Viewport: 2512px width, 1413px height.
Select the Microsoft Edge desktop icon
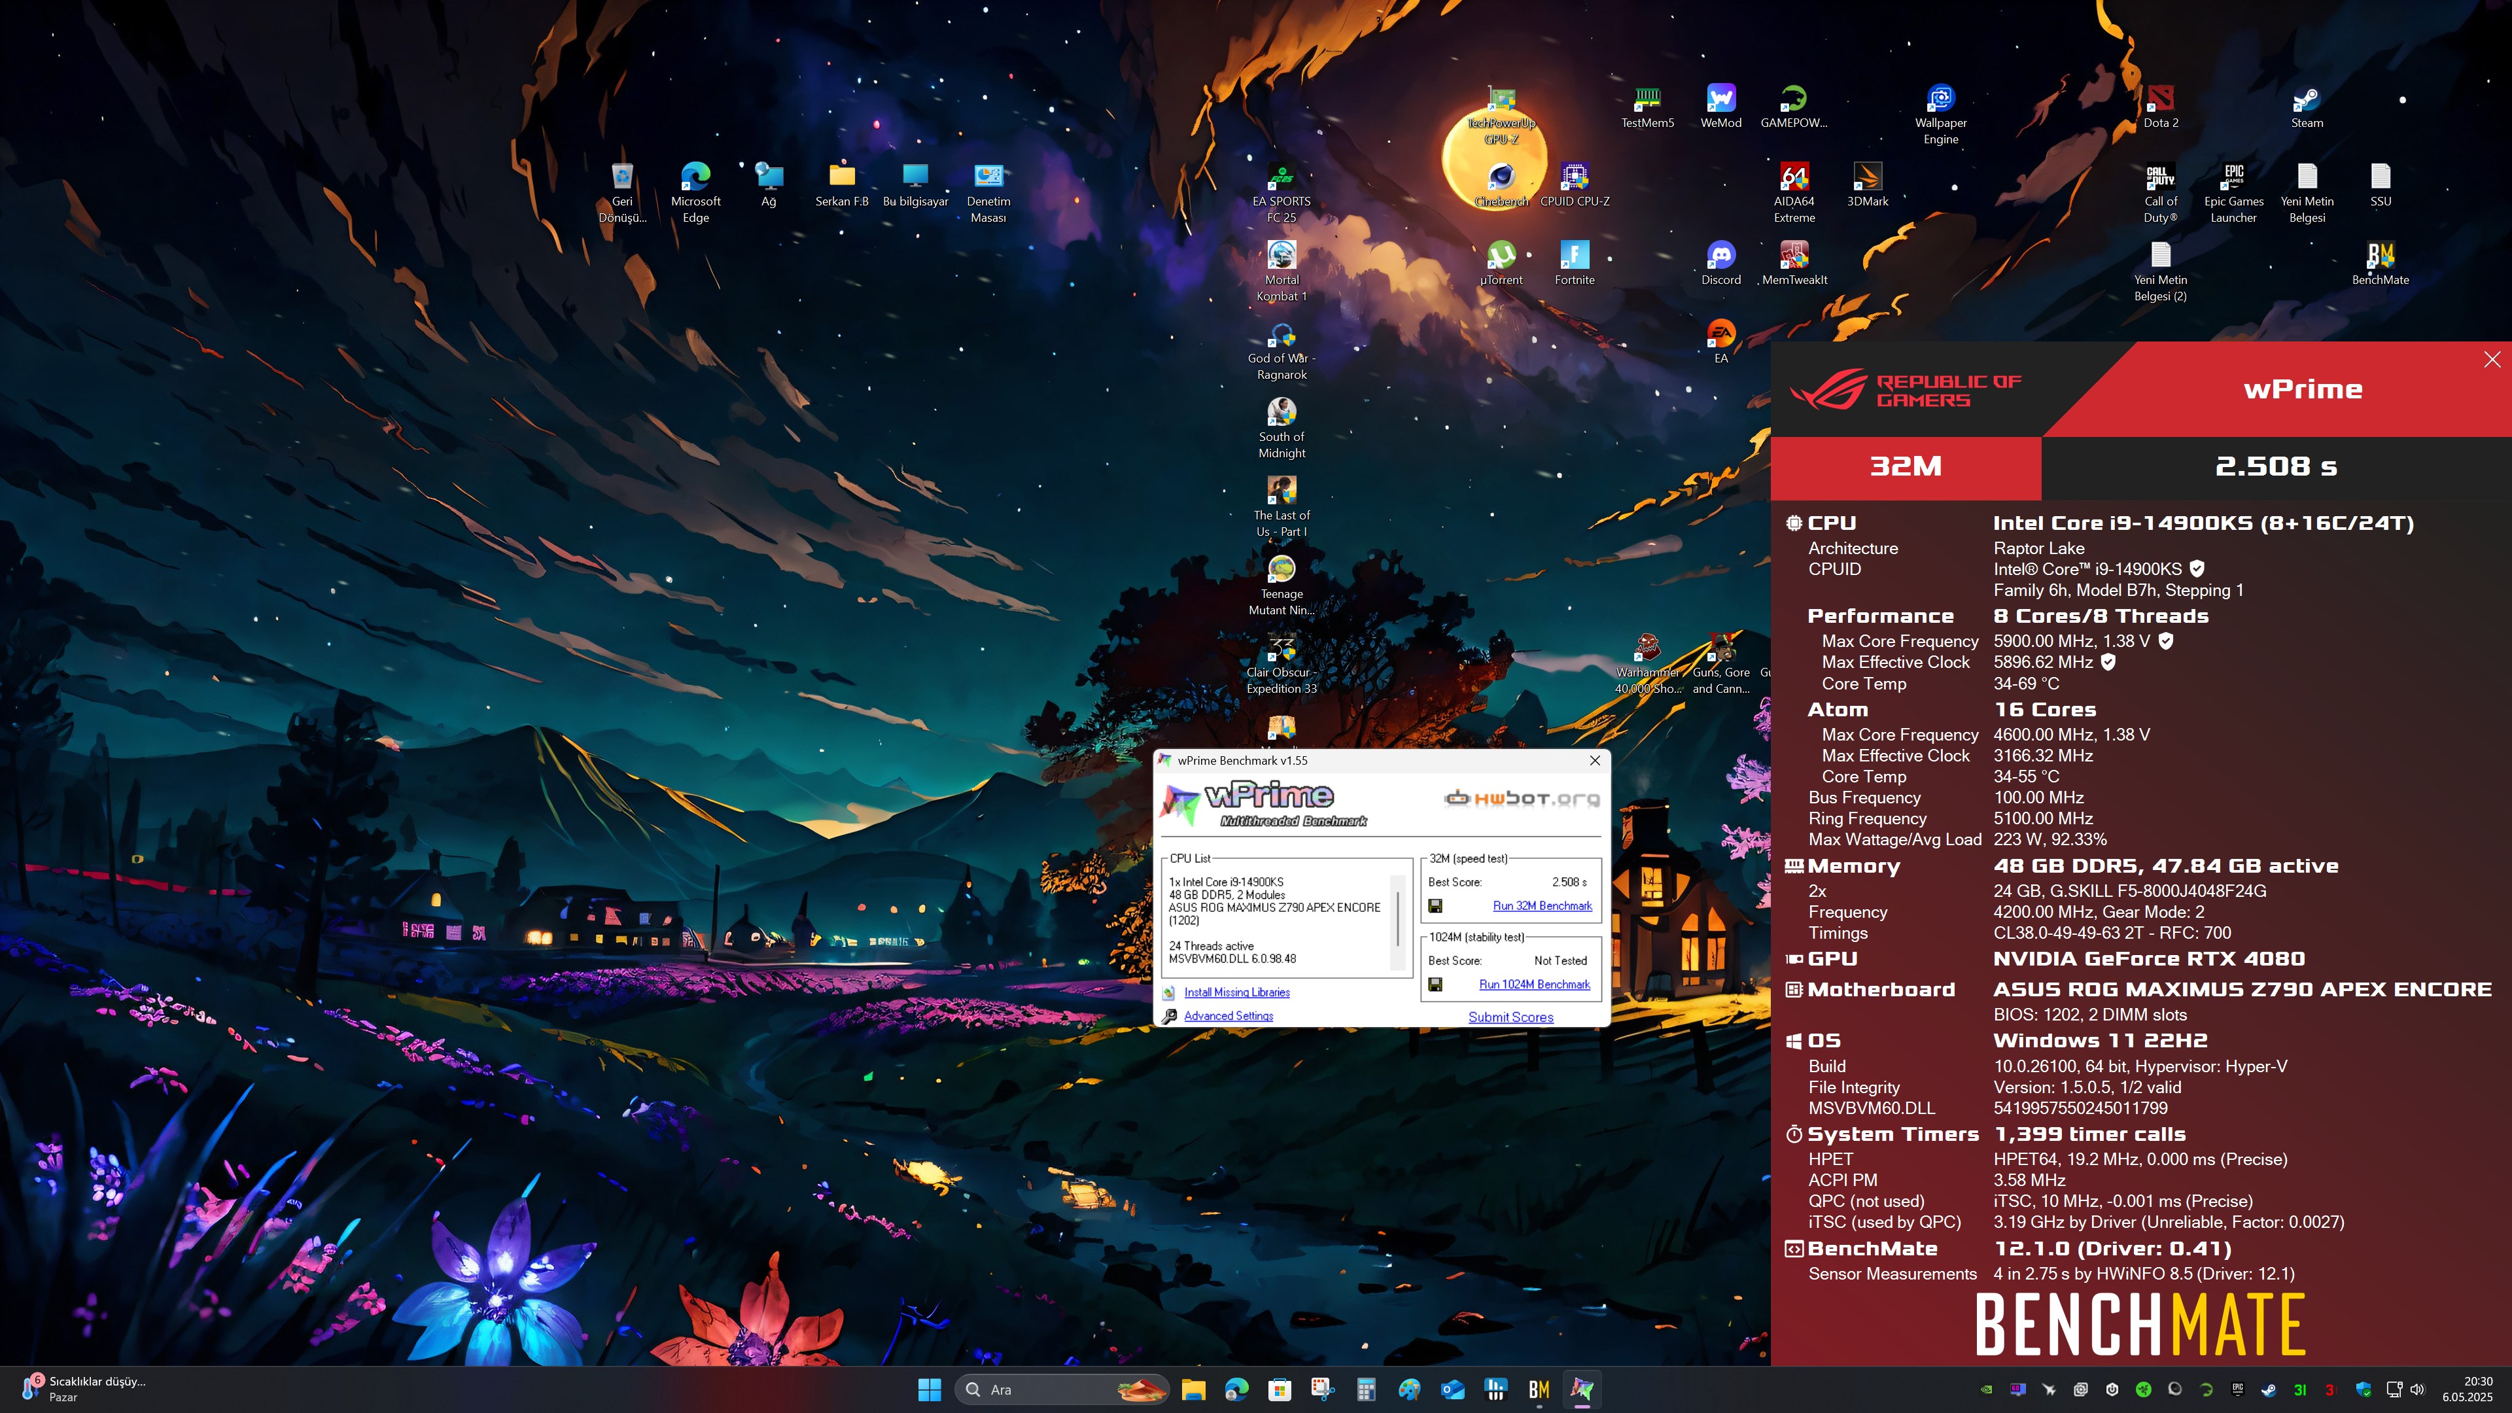[695, 193]
